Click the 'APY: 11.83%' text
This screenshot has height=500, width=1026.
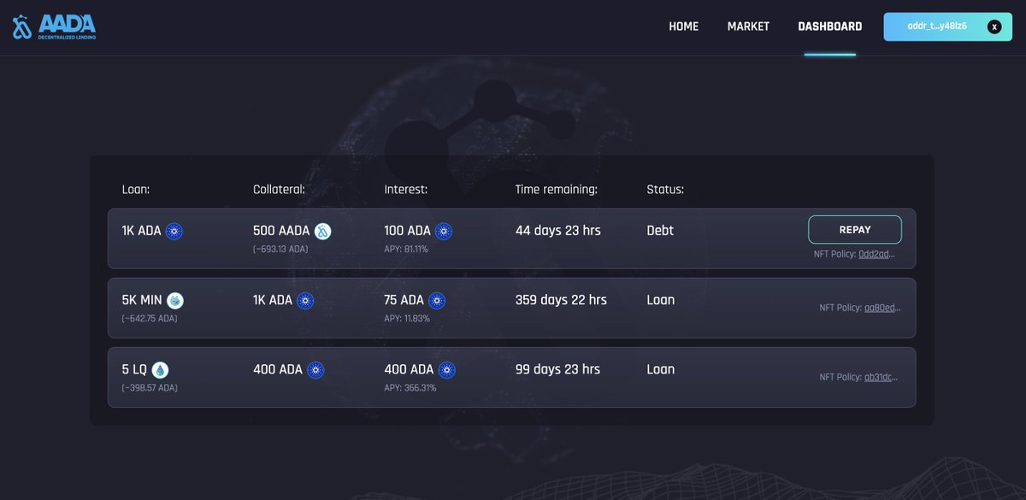tap(407, 319)
